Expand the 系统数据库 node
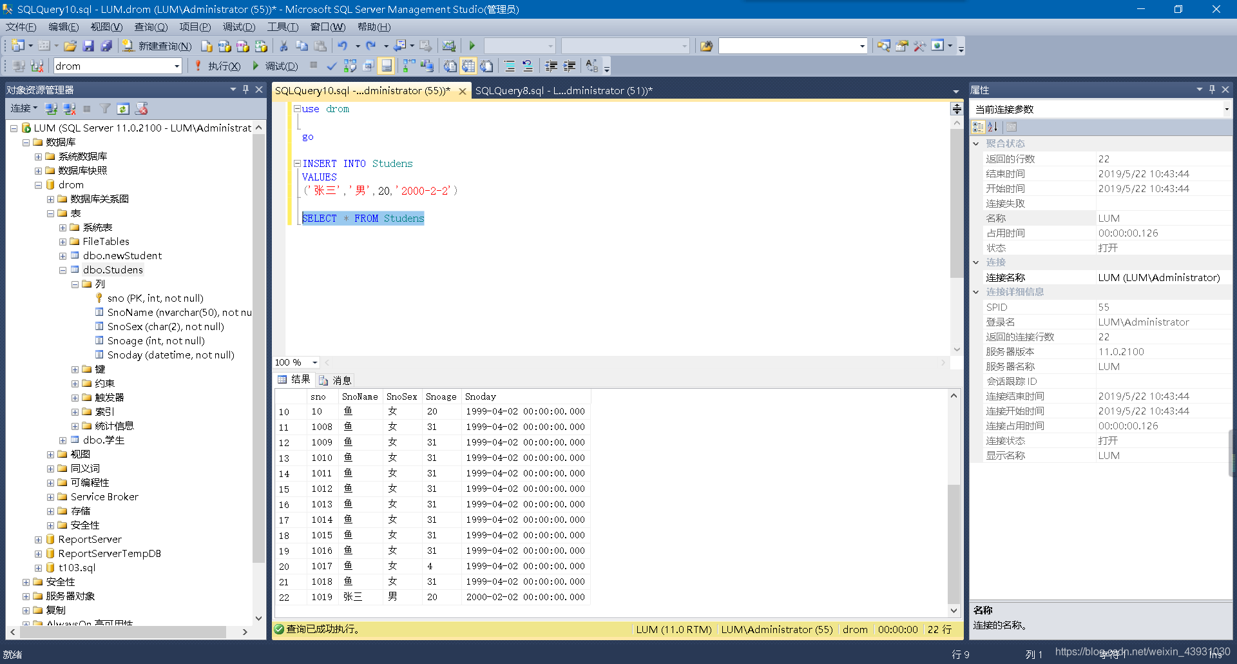 click(38, 157)
